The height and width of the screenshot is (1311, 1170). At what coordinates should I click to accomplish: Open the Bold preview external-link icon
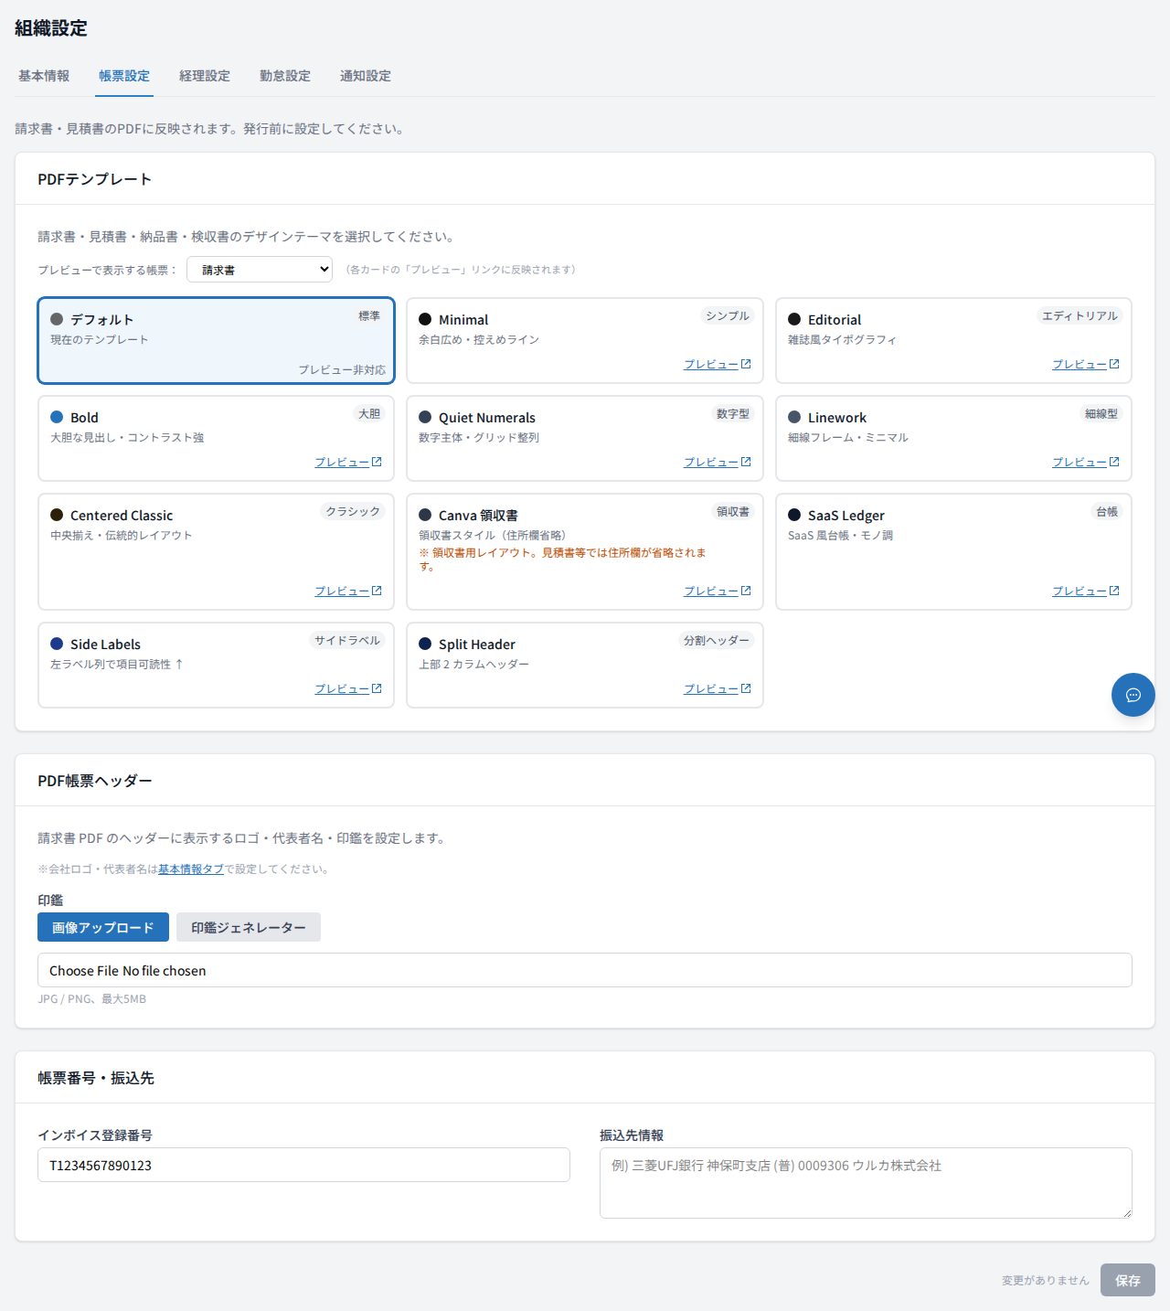pos(377,462)
